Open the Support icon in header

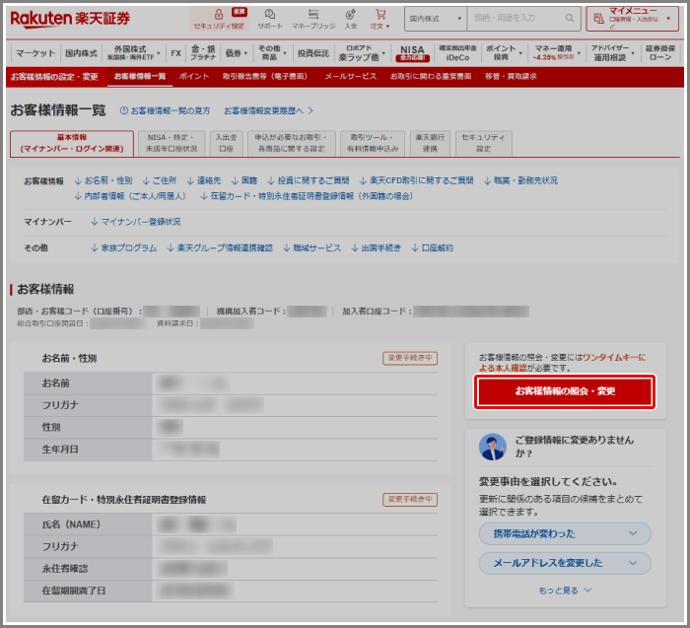pyautogui.click(x=270, y=19)
